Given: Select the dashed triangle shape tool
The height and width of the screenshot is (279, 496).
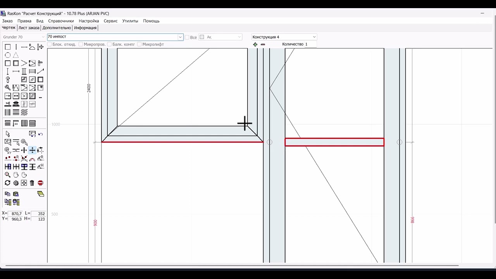Looking at the screenshot, I should pyautogui.click(x=16, y=55).
